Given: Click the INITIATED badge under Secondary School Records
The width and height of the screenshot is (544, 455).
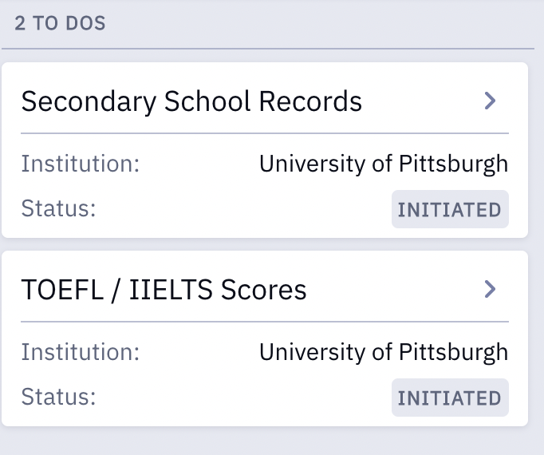Looking at the screenshot, I should 449,210.
